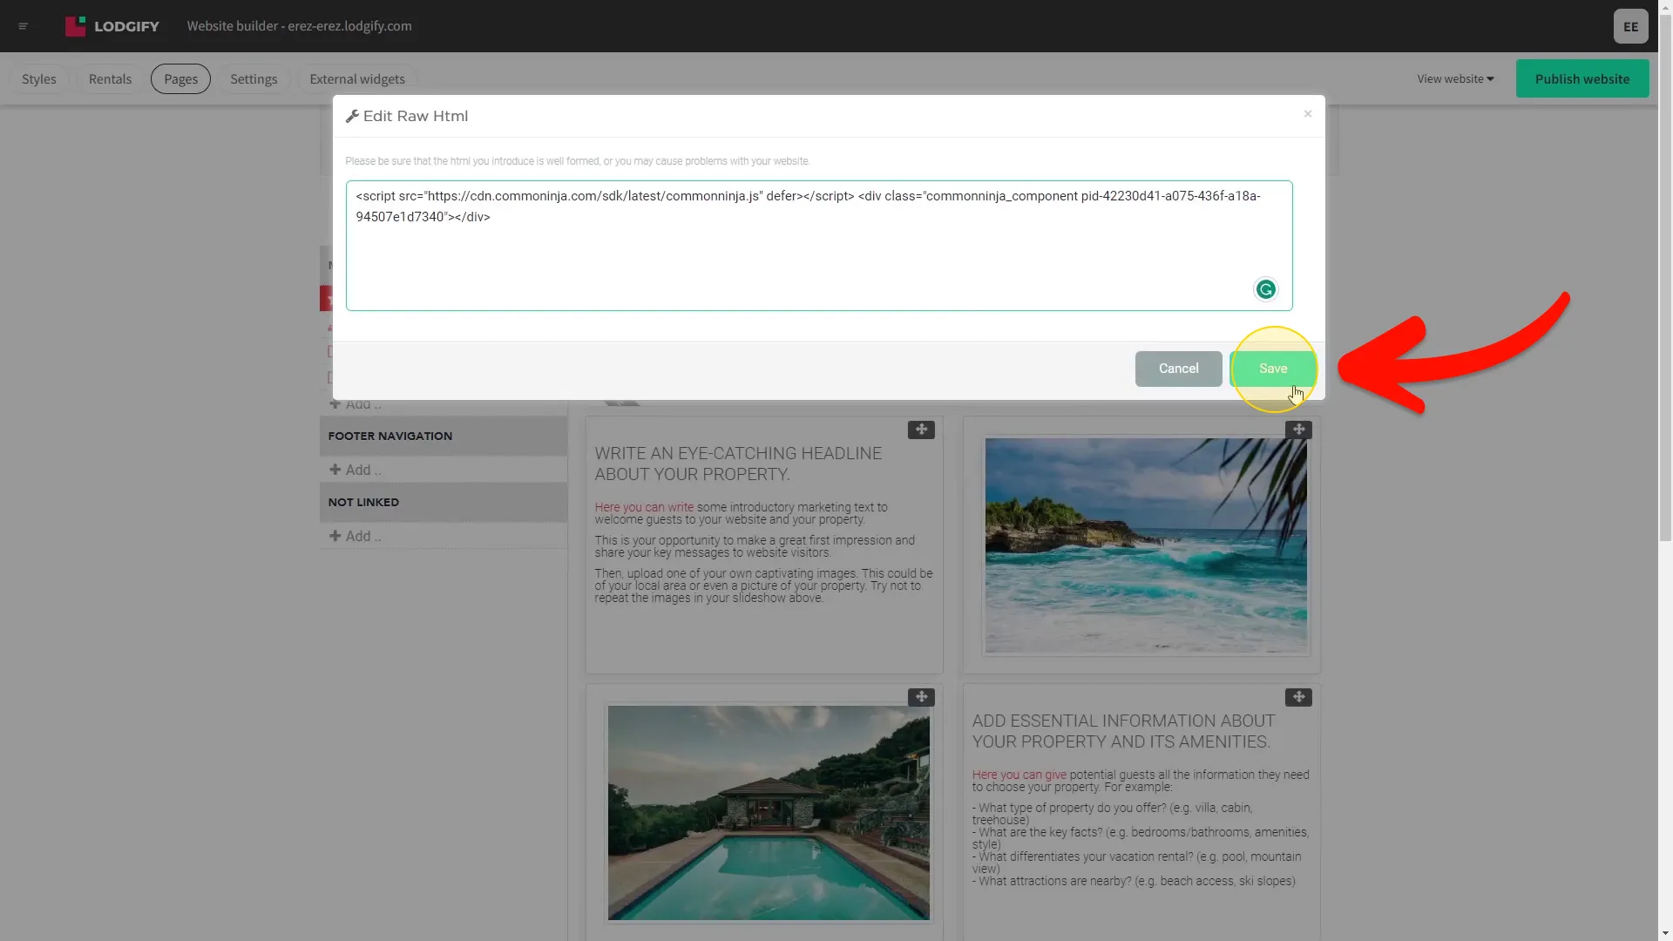Select the beach waves image thumbnail

click(1146, 545)
